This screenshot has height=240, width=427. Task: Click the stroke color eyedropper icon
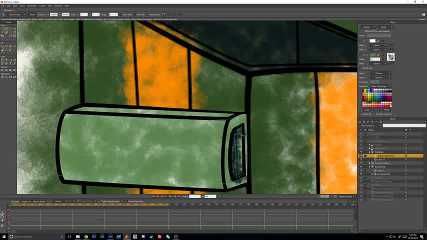pyautogui.click(x=378, y=55)
